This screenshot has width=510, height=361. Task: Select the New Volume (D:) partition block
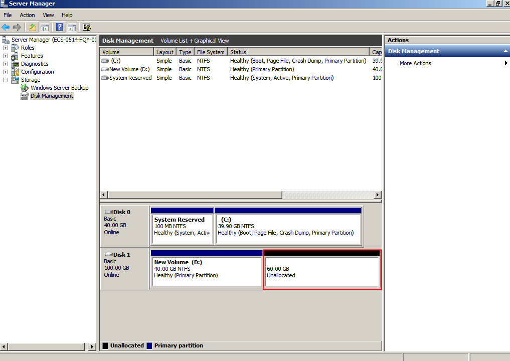click(206, 269)
